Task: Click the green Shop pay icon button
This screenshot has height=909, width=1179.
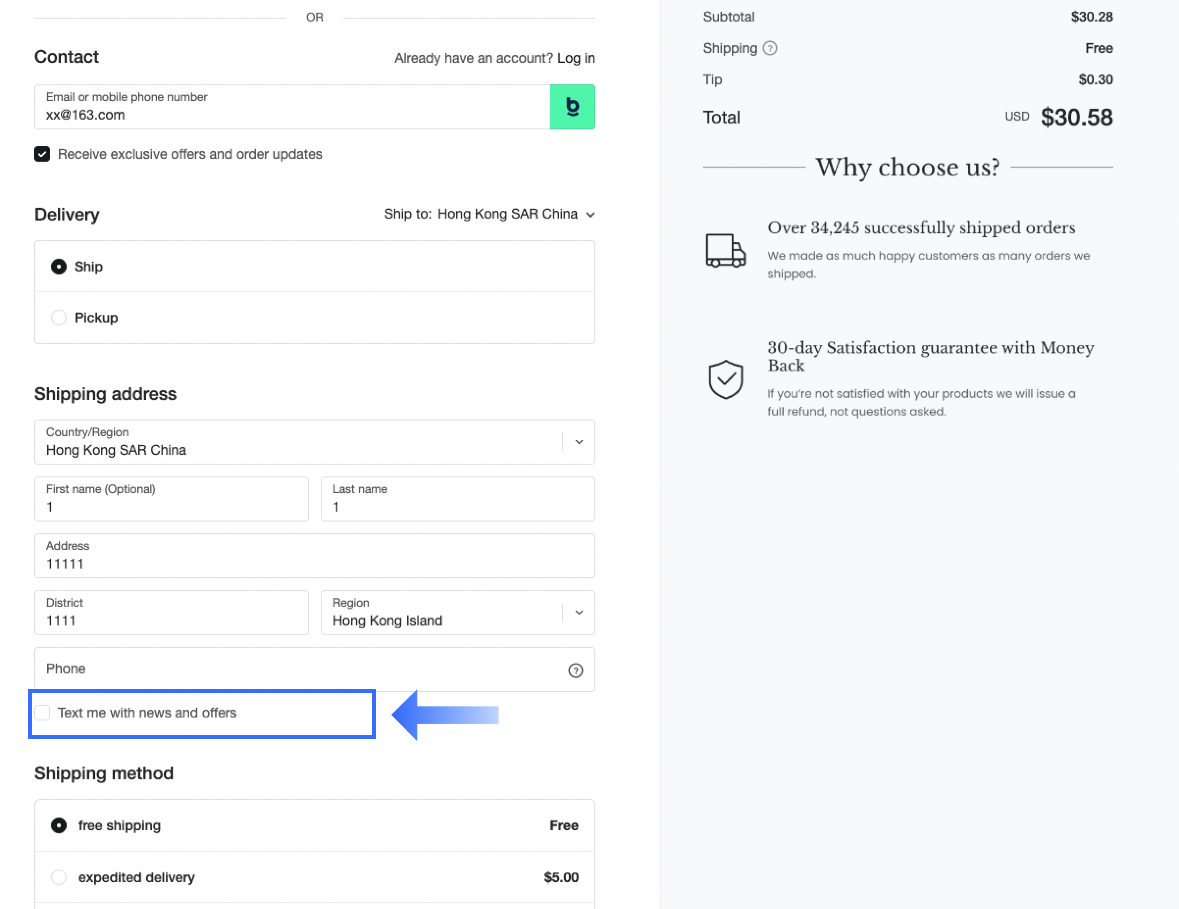Action: click(572, 107)
